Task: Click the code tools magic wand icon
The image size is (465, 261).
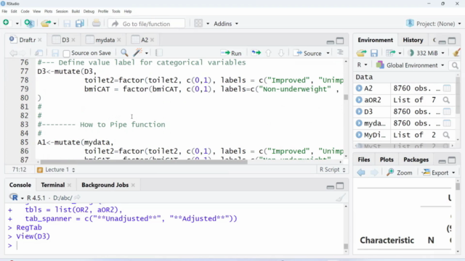Action: tap(137, 53)
